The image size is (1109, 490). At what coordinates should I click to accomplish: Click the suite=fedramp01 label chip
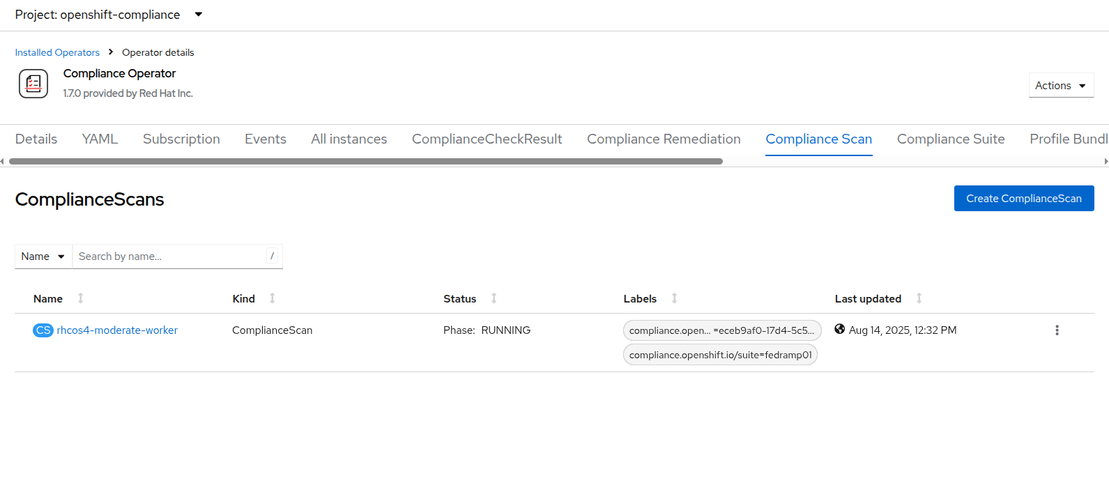[x=720, y=355]
